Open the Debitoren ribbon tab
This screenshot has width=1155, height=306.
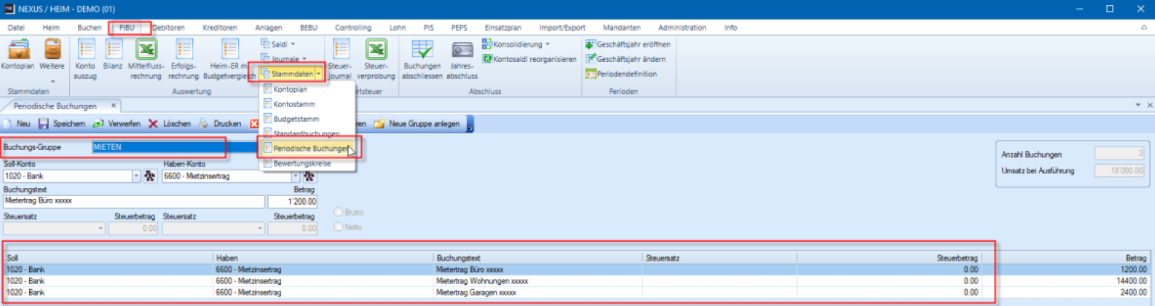coord(168,28)
